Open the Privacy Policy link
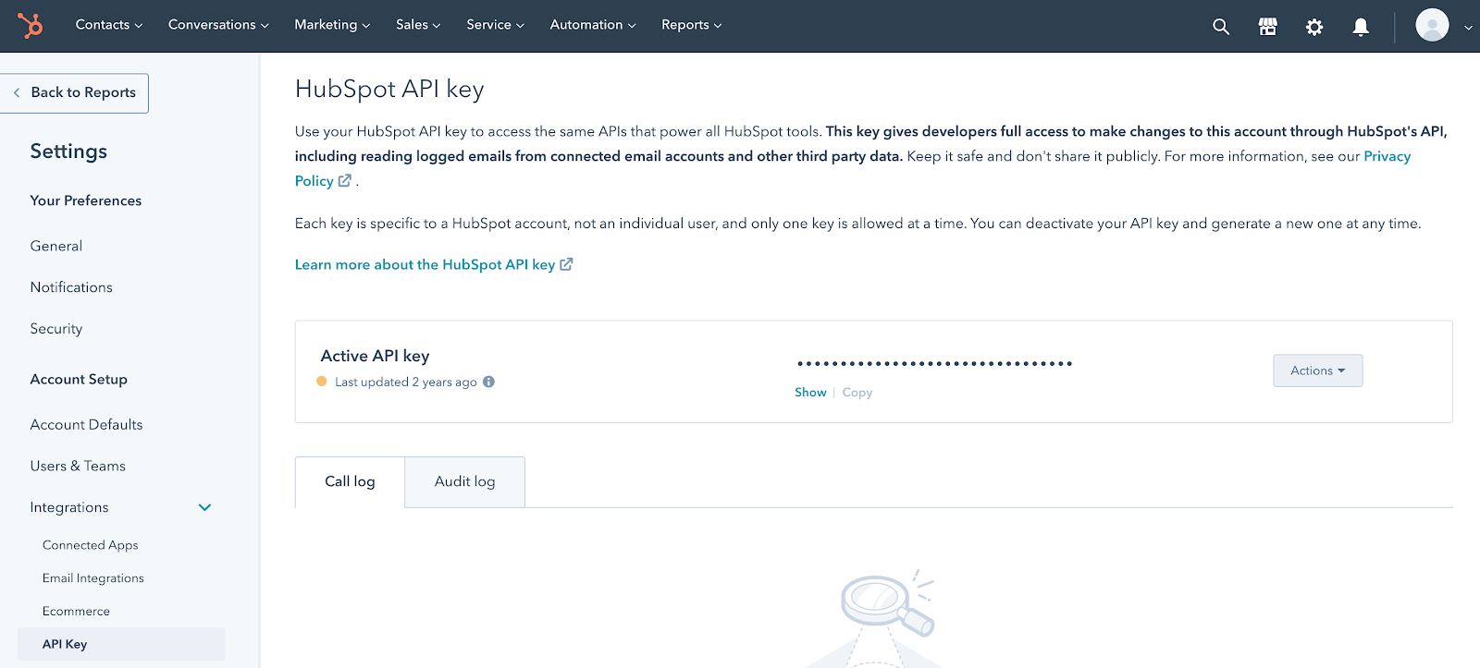This screenshot has height=668, width=1480. tap(1387, 156)
